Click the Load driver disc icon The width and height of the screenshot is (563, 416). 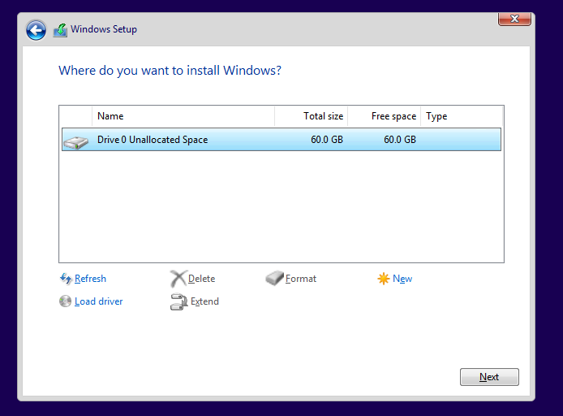[66, 301]
